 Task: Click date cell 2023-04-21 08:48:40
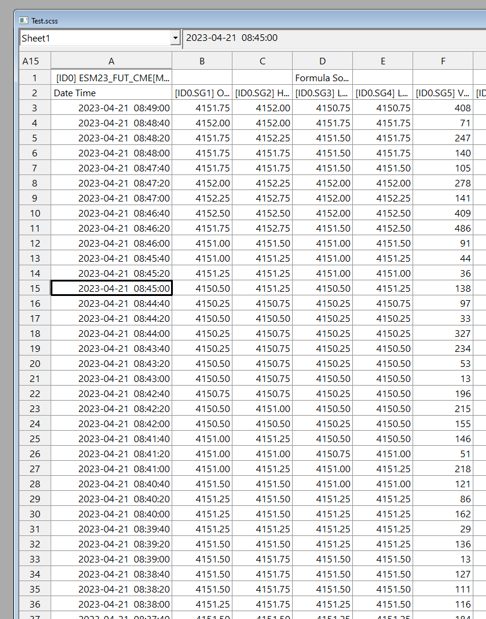tap(111, 123)
